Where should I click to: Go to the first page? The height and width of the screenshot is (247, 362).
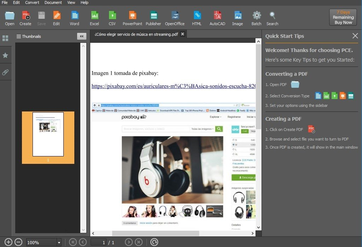point(73,242)
